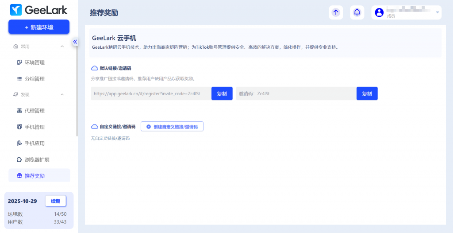Click the GeeLark logo
453x233 pixels.
pyautogui.click(x=39, y=9)
